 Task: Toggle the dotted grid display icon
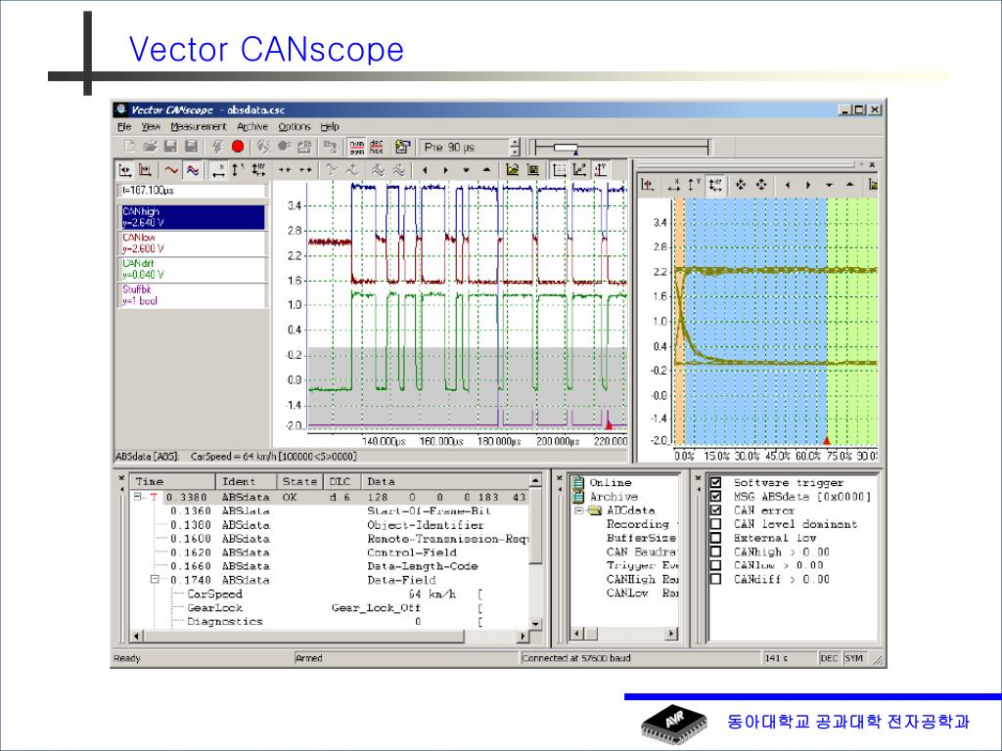point(559,170)
